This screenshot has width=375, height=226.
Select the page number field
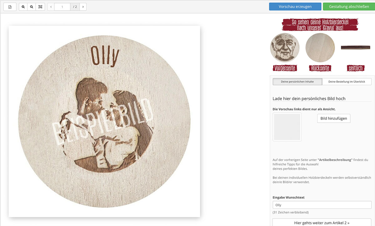click(x=62, y=7)
